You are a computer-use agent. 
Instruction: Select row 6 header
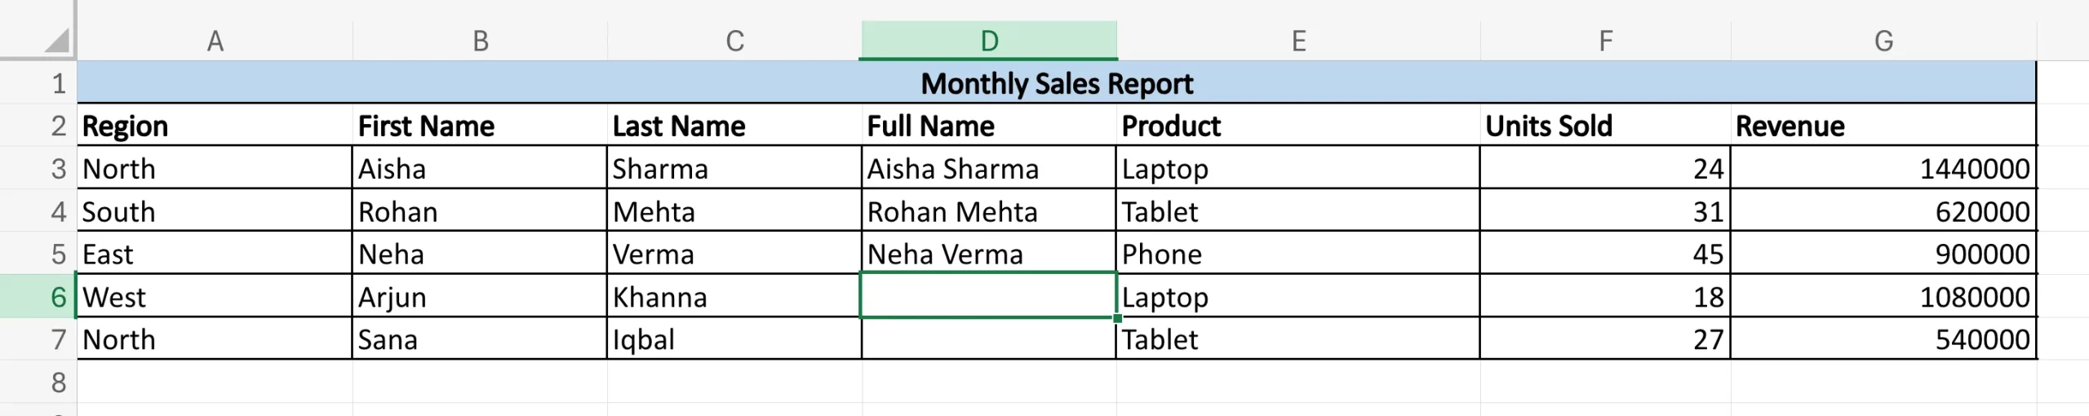57,297
